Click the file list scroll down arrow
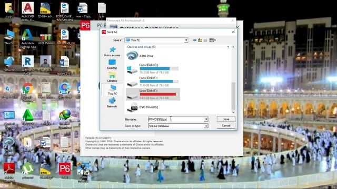Image resolution: width=337 pixels, height=189 pixels. pyautogui.click(x=233, y=112)
